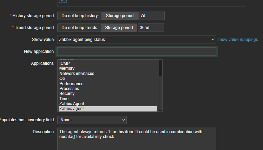Open the Show value dropdown
This screenshot has width=263, height=150.
coord(137,40)
